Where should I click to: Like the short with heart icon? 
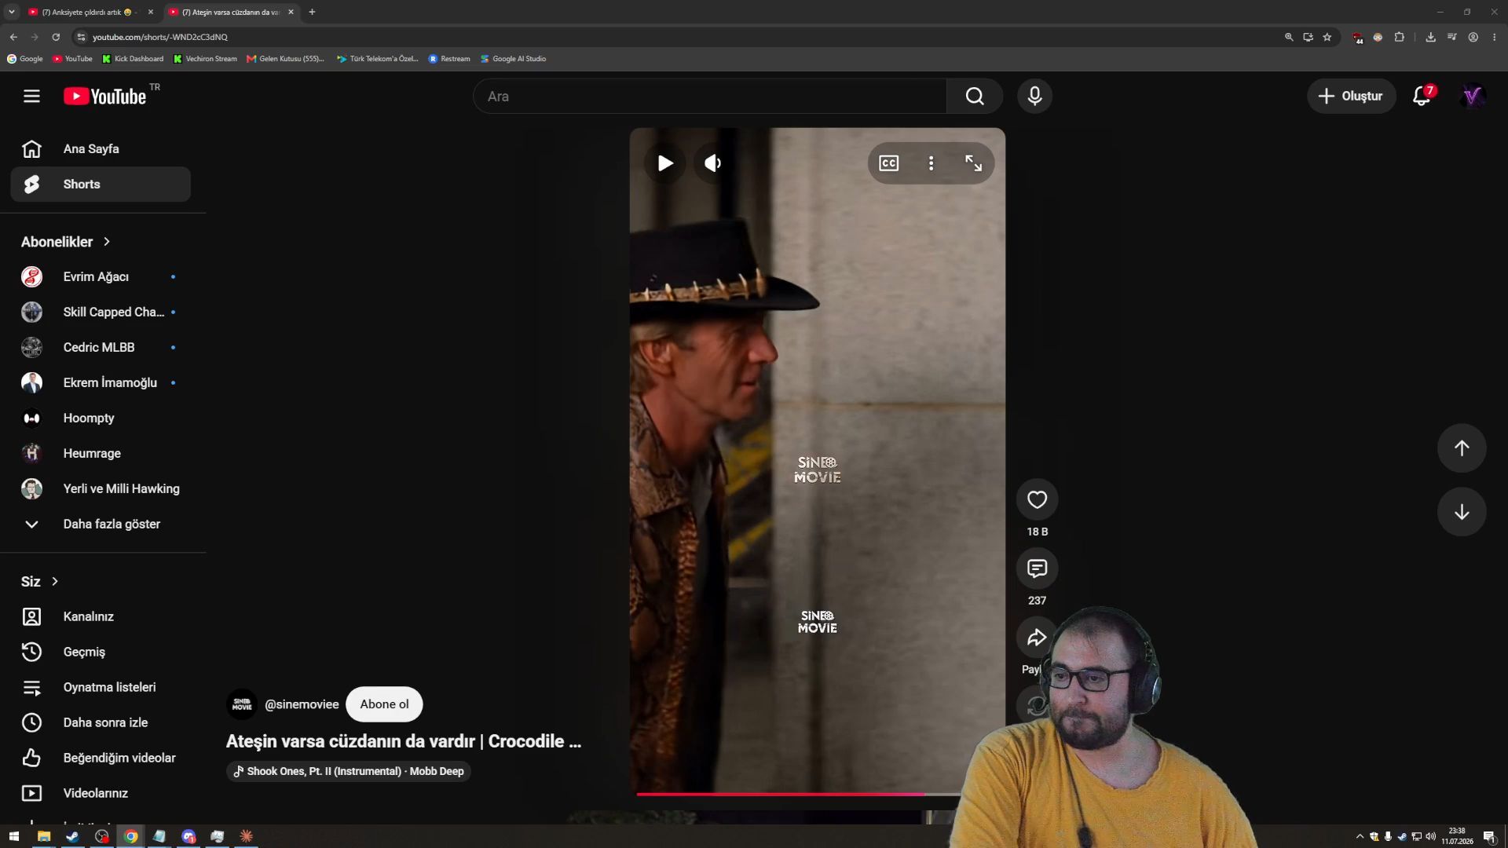(x=1037, y=499)
